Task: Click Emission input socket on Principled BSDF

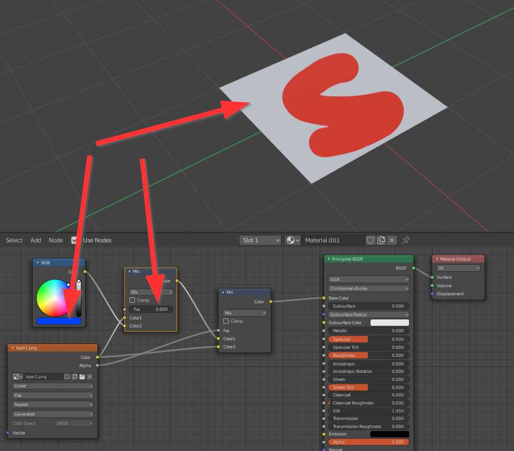Action: pyautogui.click(x=324, y=434)
